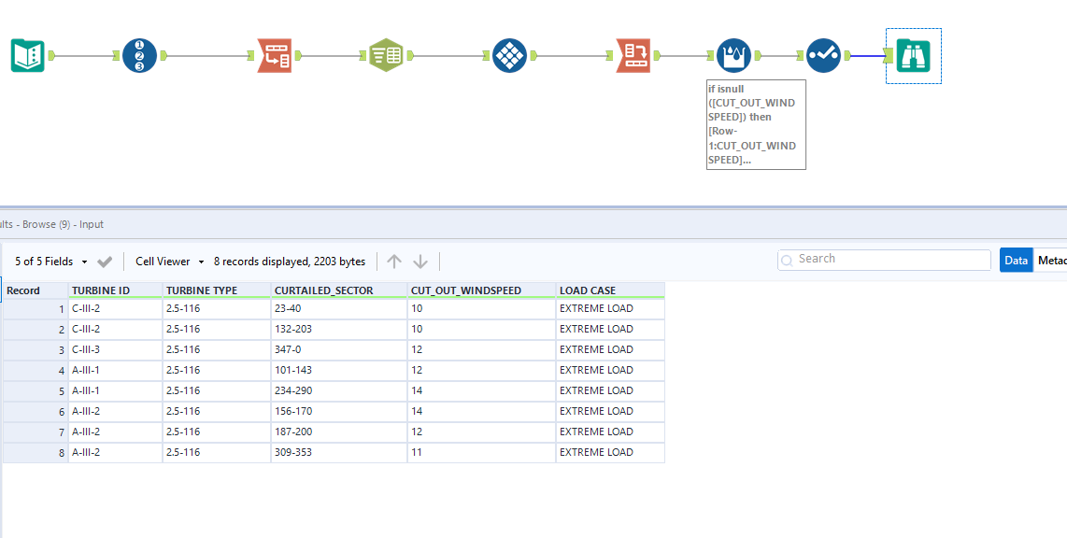This screenshot has width=1067, height=538.
Task: Select the Data tab
Action: click(x=1016, y=259)
